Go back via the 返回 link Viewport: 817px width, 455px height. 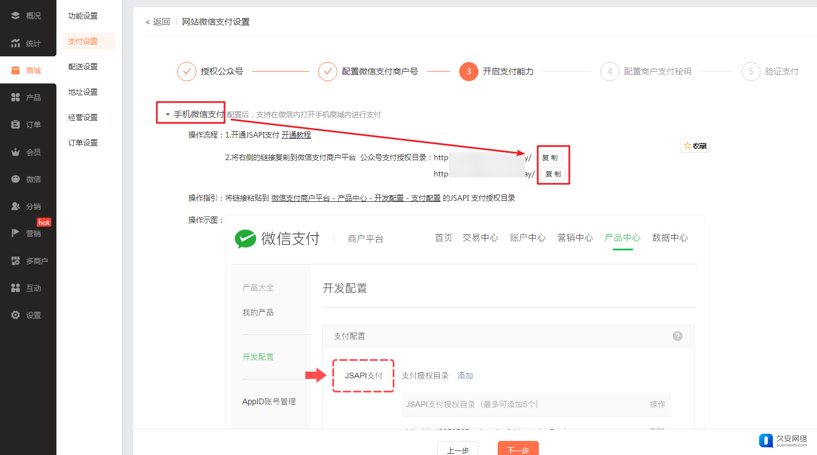157,22
